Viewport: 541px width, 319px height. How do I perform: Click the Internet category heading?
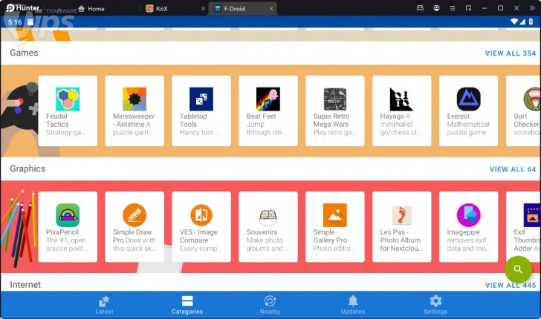click(x=25, y=285)
